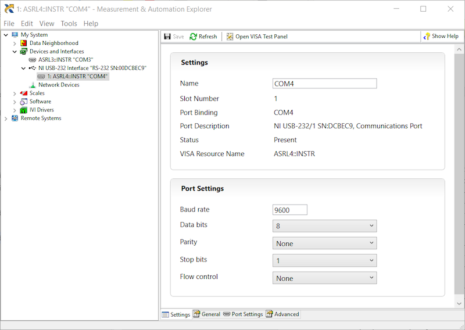Click the Show Help question mark icon
465x330 pixels.
coord(427,37)
